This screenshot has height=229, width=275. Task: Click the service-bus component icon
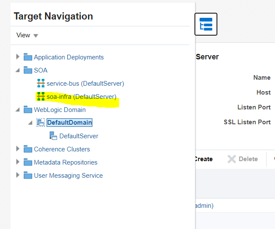coord(41,84)
